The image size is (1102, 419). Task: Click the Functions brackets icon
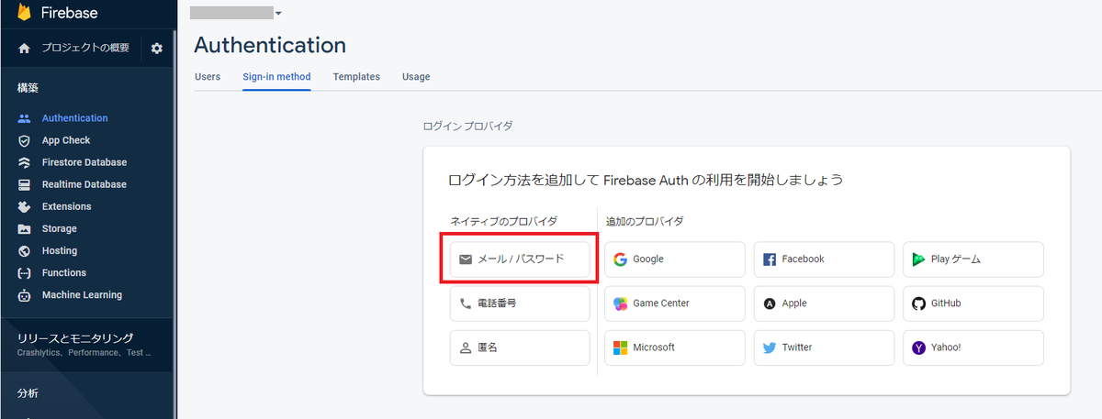[x=25, y=273]
